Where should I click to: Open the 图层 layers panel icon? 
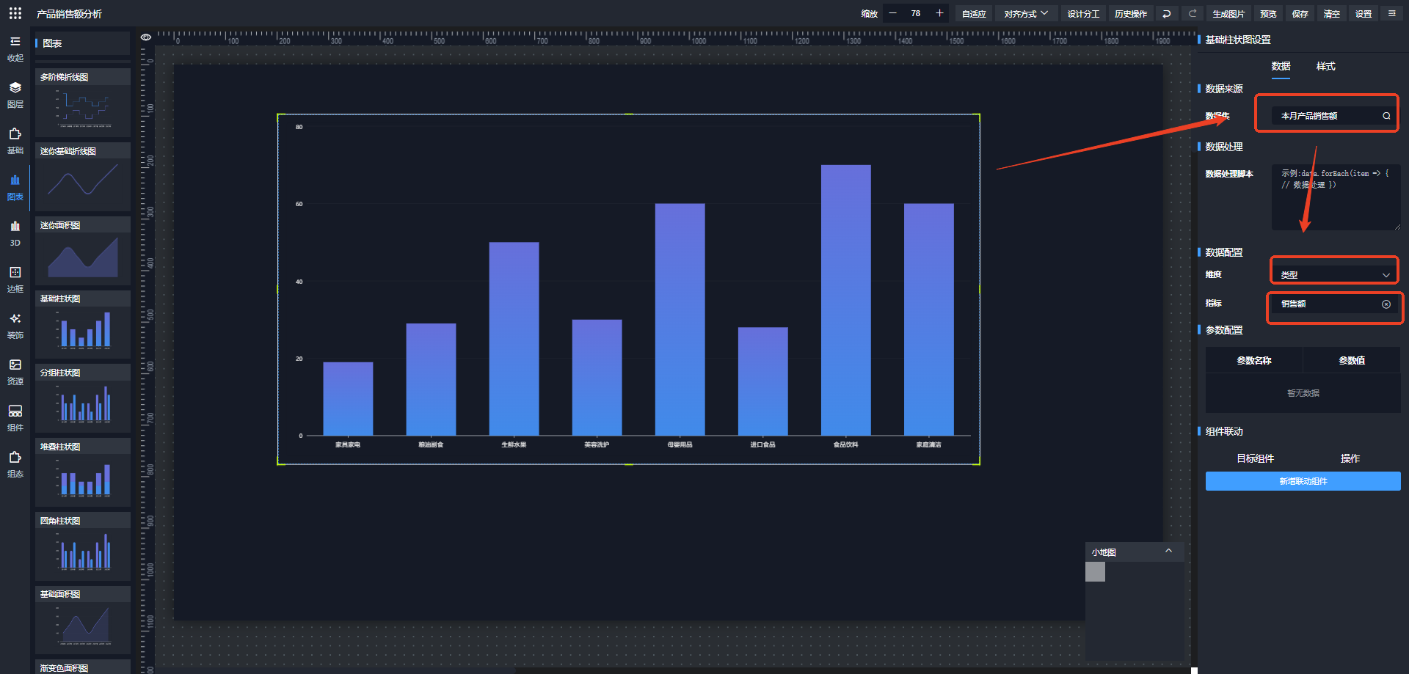point(15,95)
